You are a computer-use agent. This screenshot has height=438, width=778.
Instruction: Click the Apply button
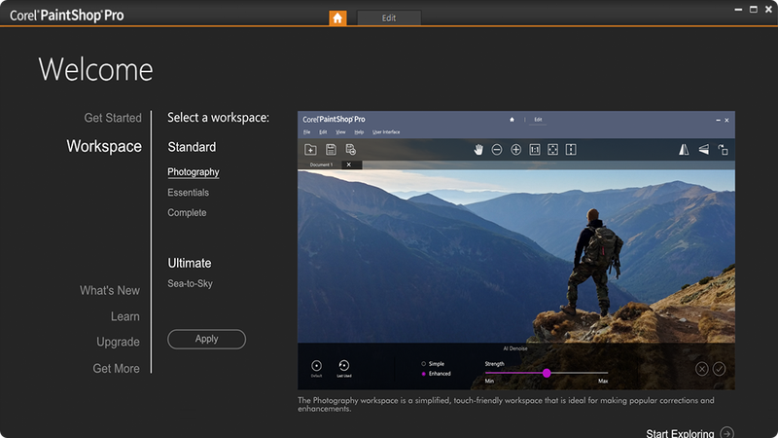pyautogui.click(x=206, y=339)
